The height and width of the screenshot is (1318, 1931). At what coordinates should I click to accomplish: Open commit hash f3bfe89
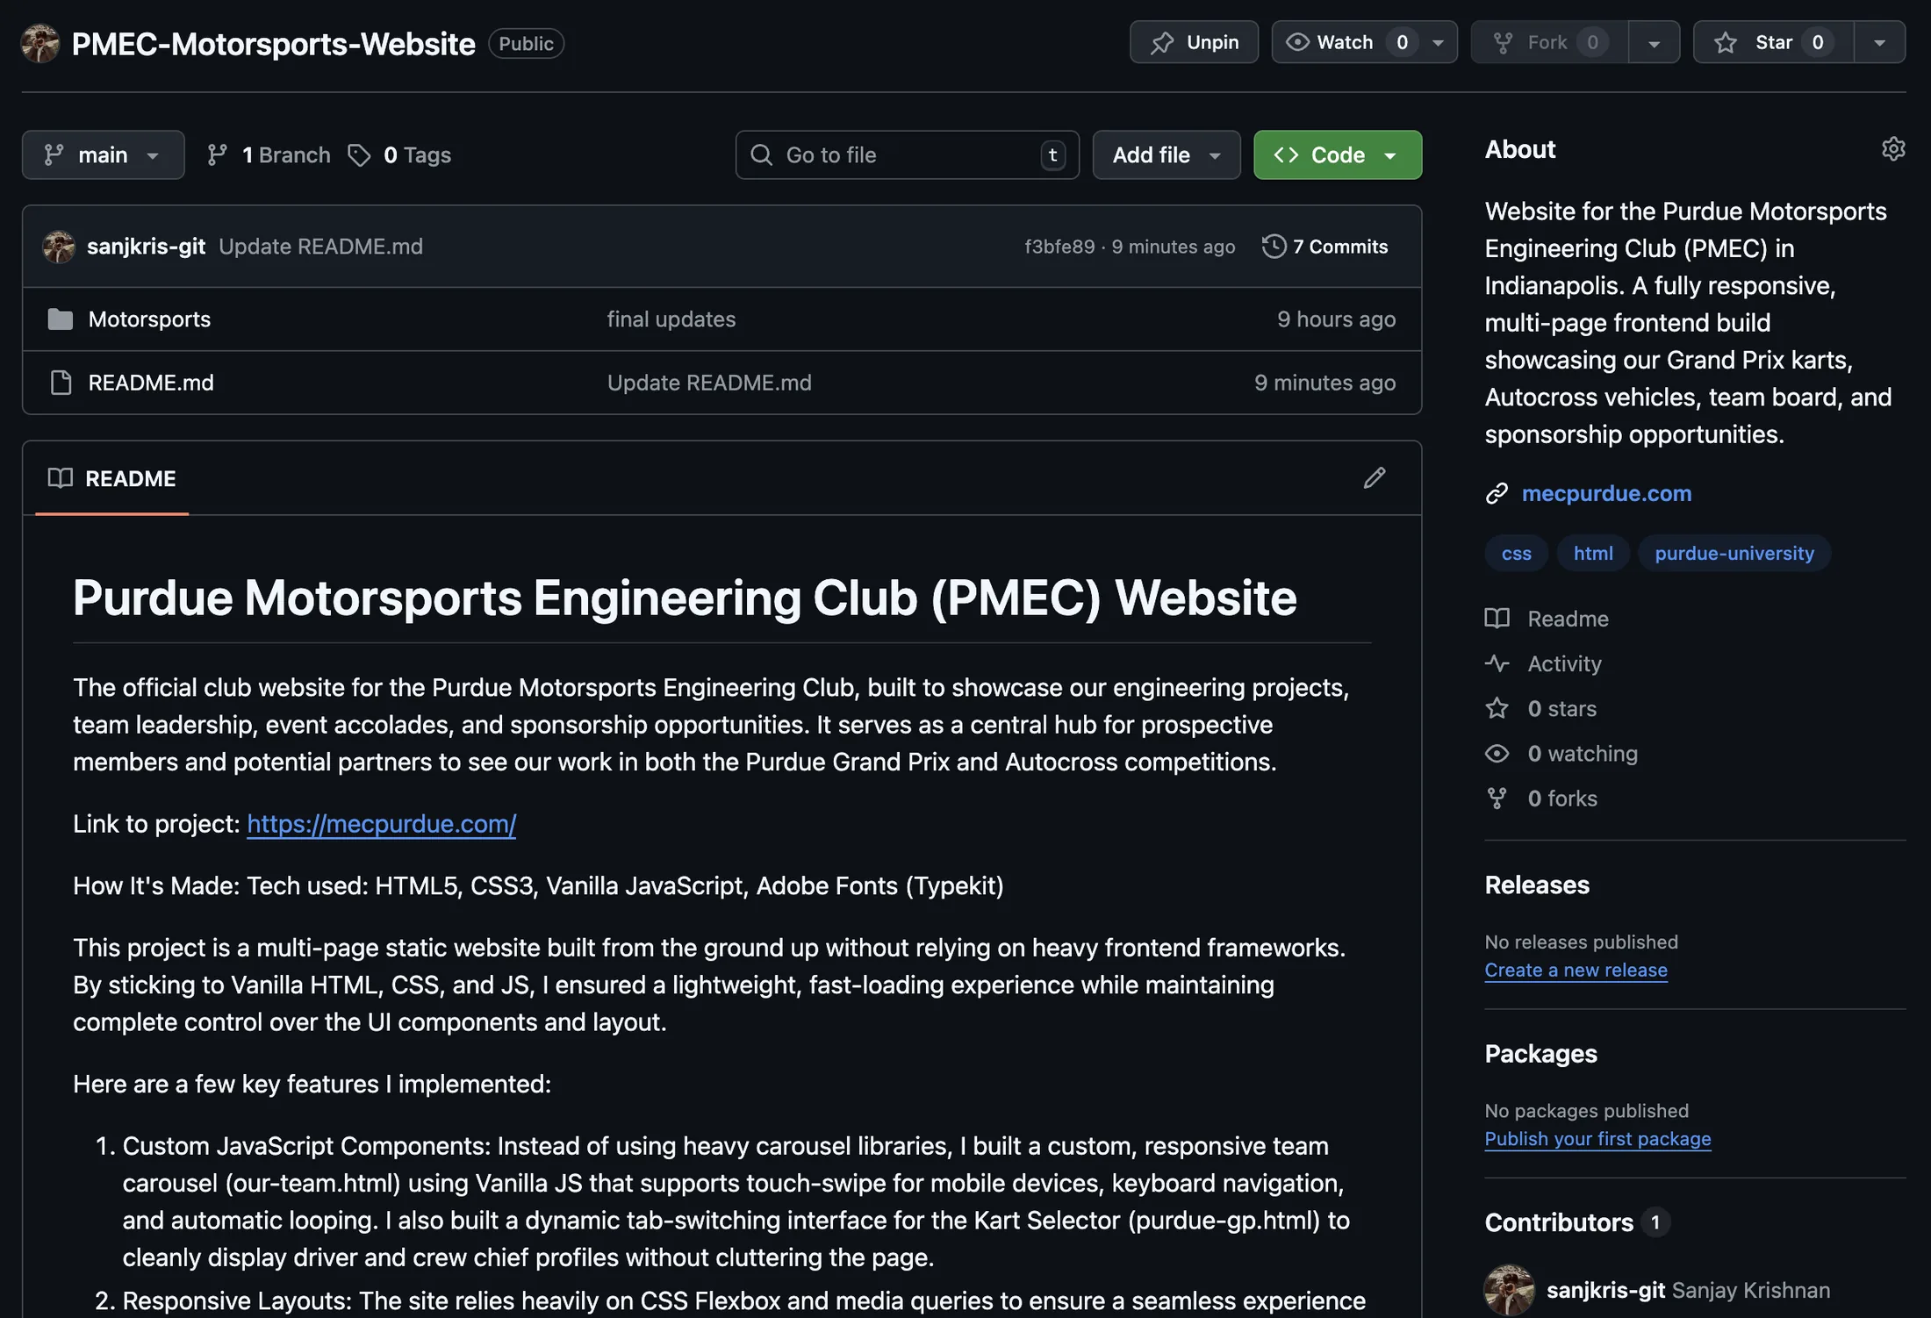[1059, 247]
